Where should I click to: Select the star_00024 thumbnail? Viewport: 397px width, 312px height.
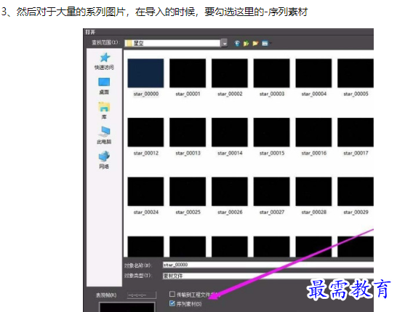click(145, 191)
